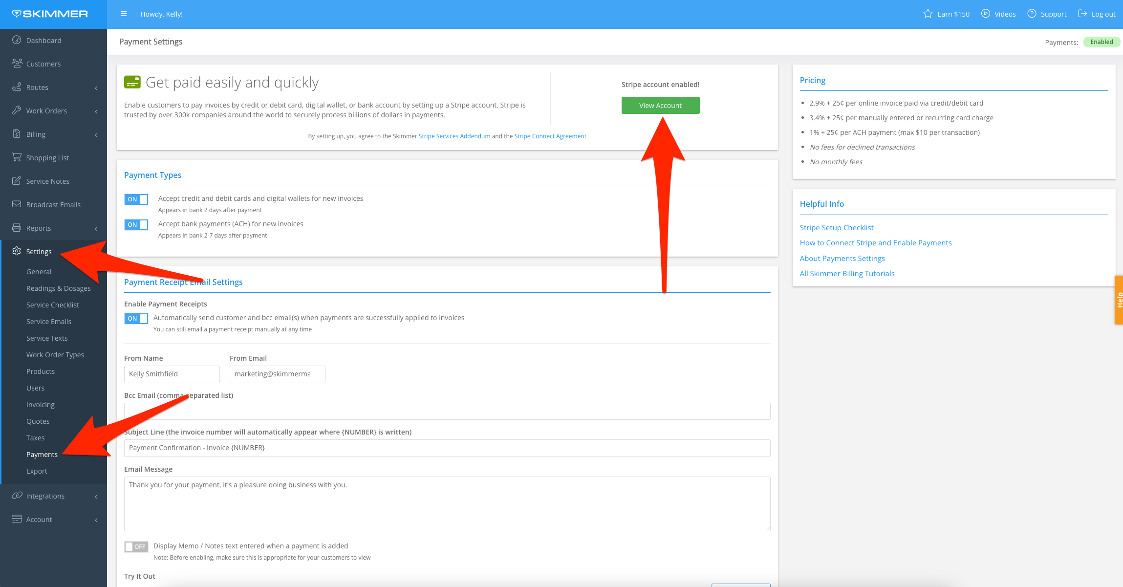
Task: Open Stripe Connect Agreement link
Action: click(x=550, y=136)
